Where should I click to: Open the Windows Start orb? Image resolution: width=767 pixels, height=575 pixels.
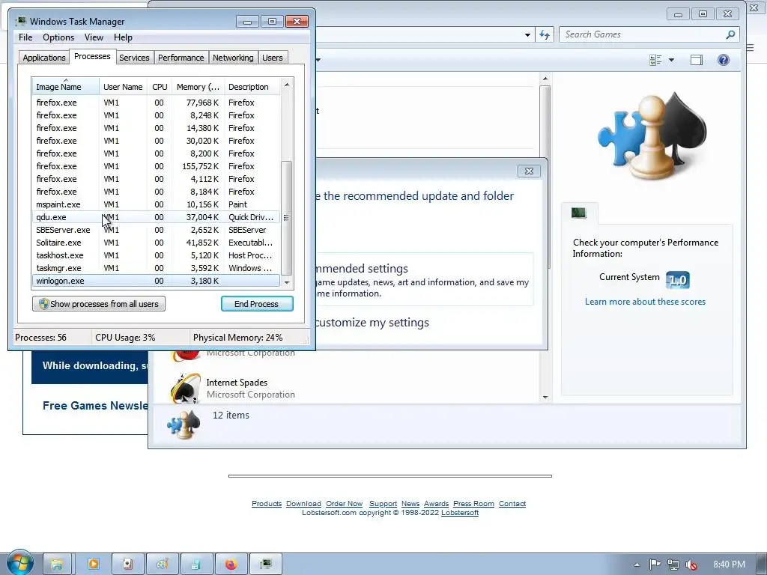[20, 563]
